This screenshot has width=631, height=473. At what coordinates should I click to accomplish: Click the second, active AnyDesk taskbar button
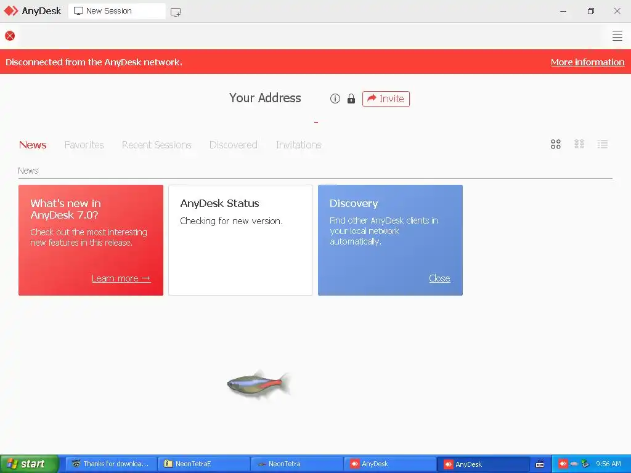(x=483, y=464)
